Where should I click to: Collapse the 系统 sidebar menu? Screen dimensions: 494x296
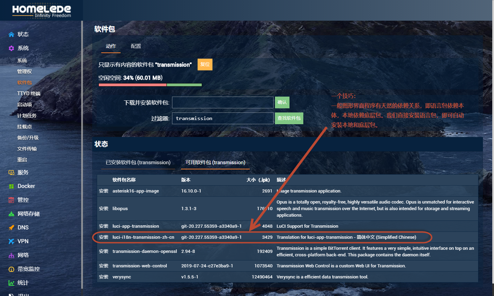click(x=23, y=48)
